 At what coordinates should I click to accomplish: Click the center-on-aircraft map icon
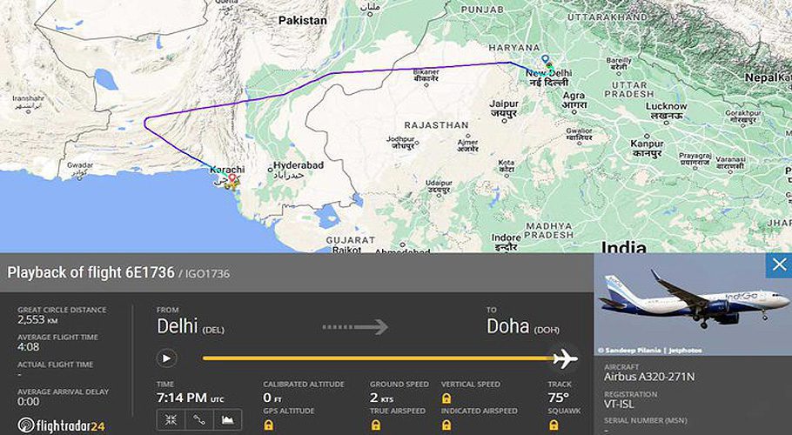point(171,419)
